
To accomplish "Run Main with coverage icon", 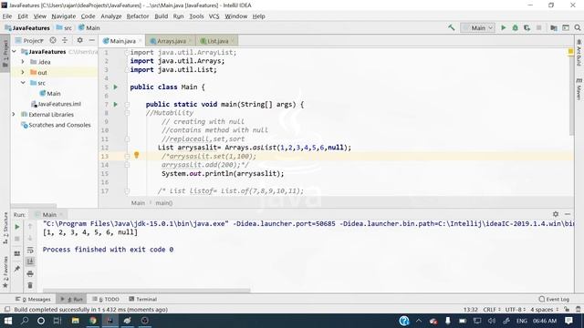I will point(527,27).
